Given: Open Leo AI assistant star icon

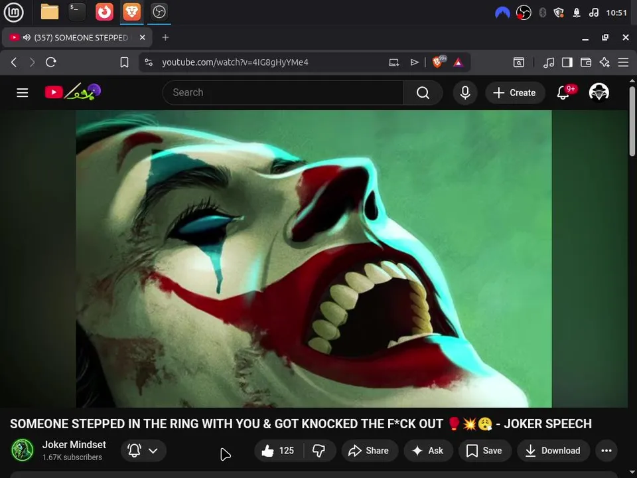Looking at the screenshot, I should pyautogui.click(x=604, y=62).
